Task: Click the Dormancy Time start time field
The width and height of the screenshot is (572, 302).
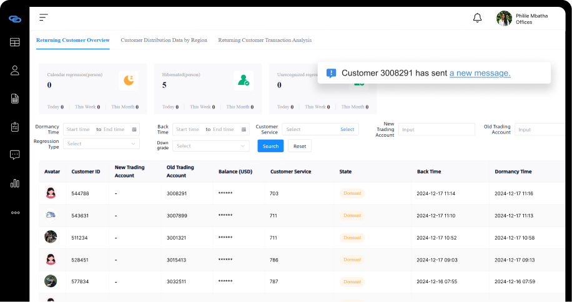Action: click(79, 129)
